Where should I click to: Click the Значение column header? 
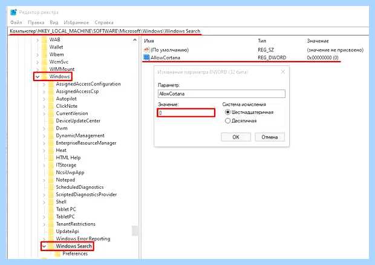pos(318,41)
